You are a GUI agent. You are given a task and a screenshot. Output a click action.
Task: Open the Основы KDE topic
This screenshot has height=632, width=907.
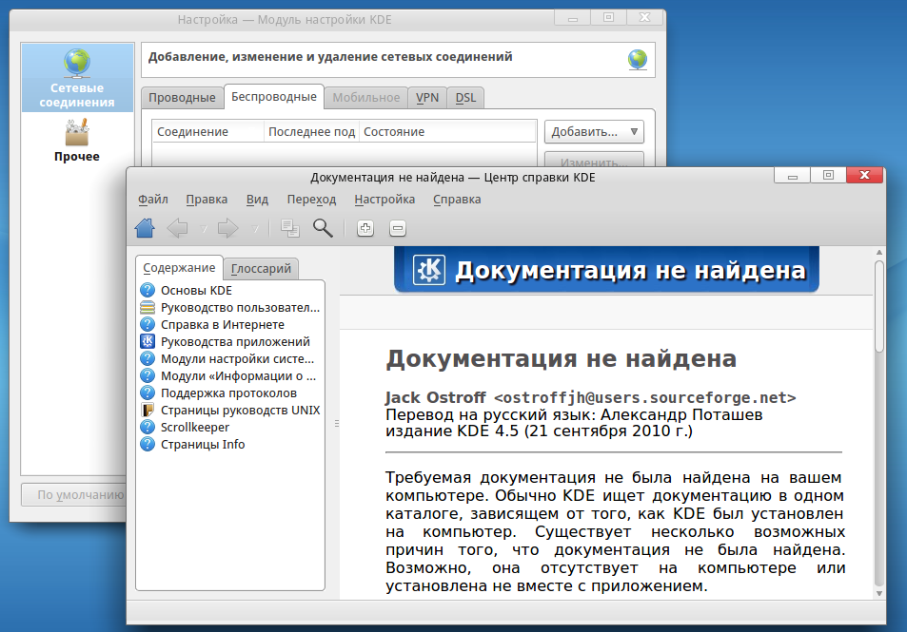click(x=196, y=291)
